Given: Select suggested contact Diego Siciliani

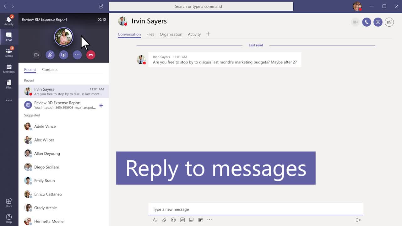Looking at the screenshot, I should pyautogui.click(x=64, y=167).
